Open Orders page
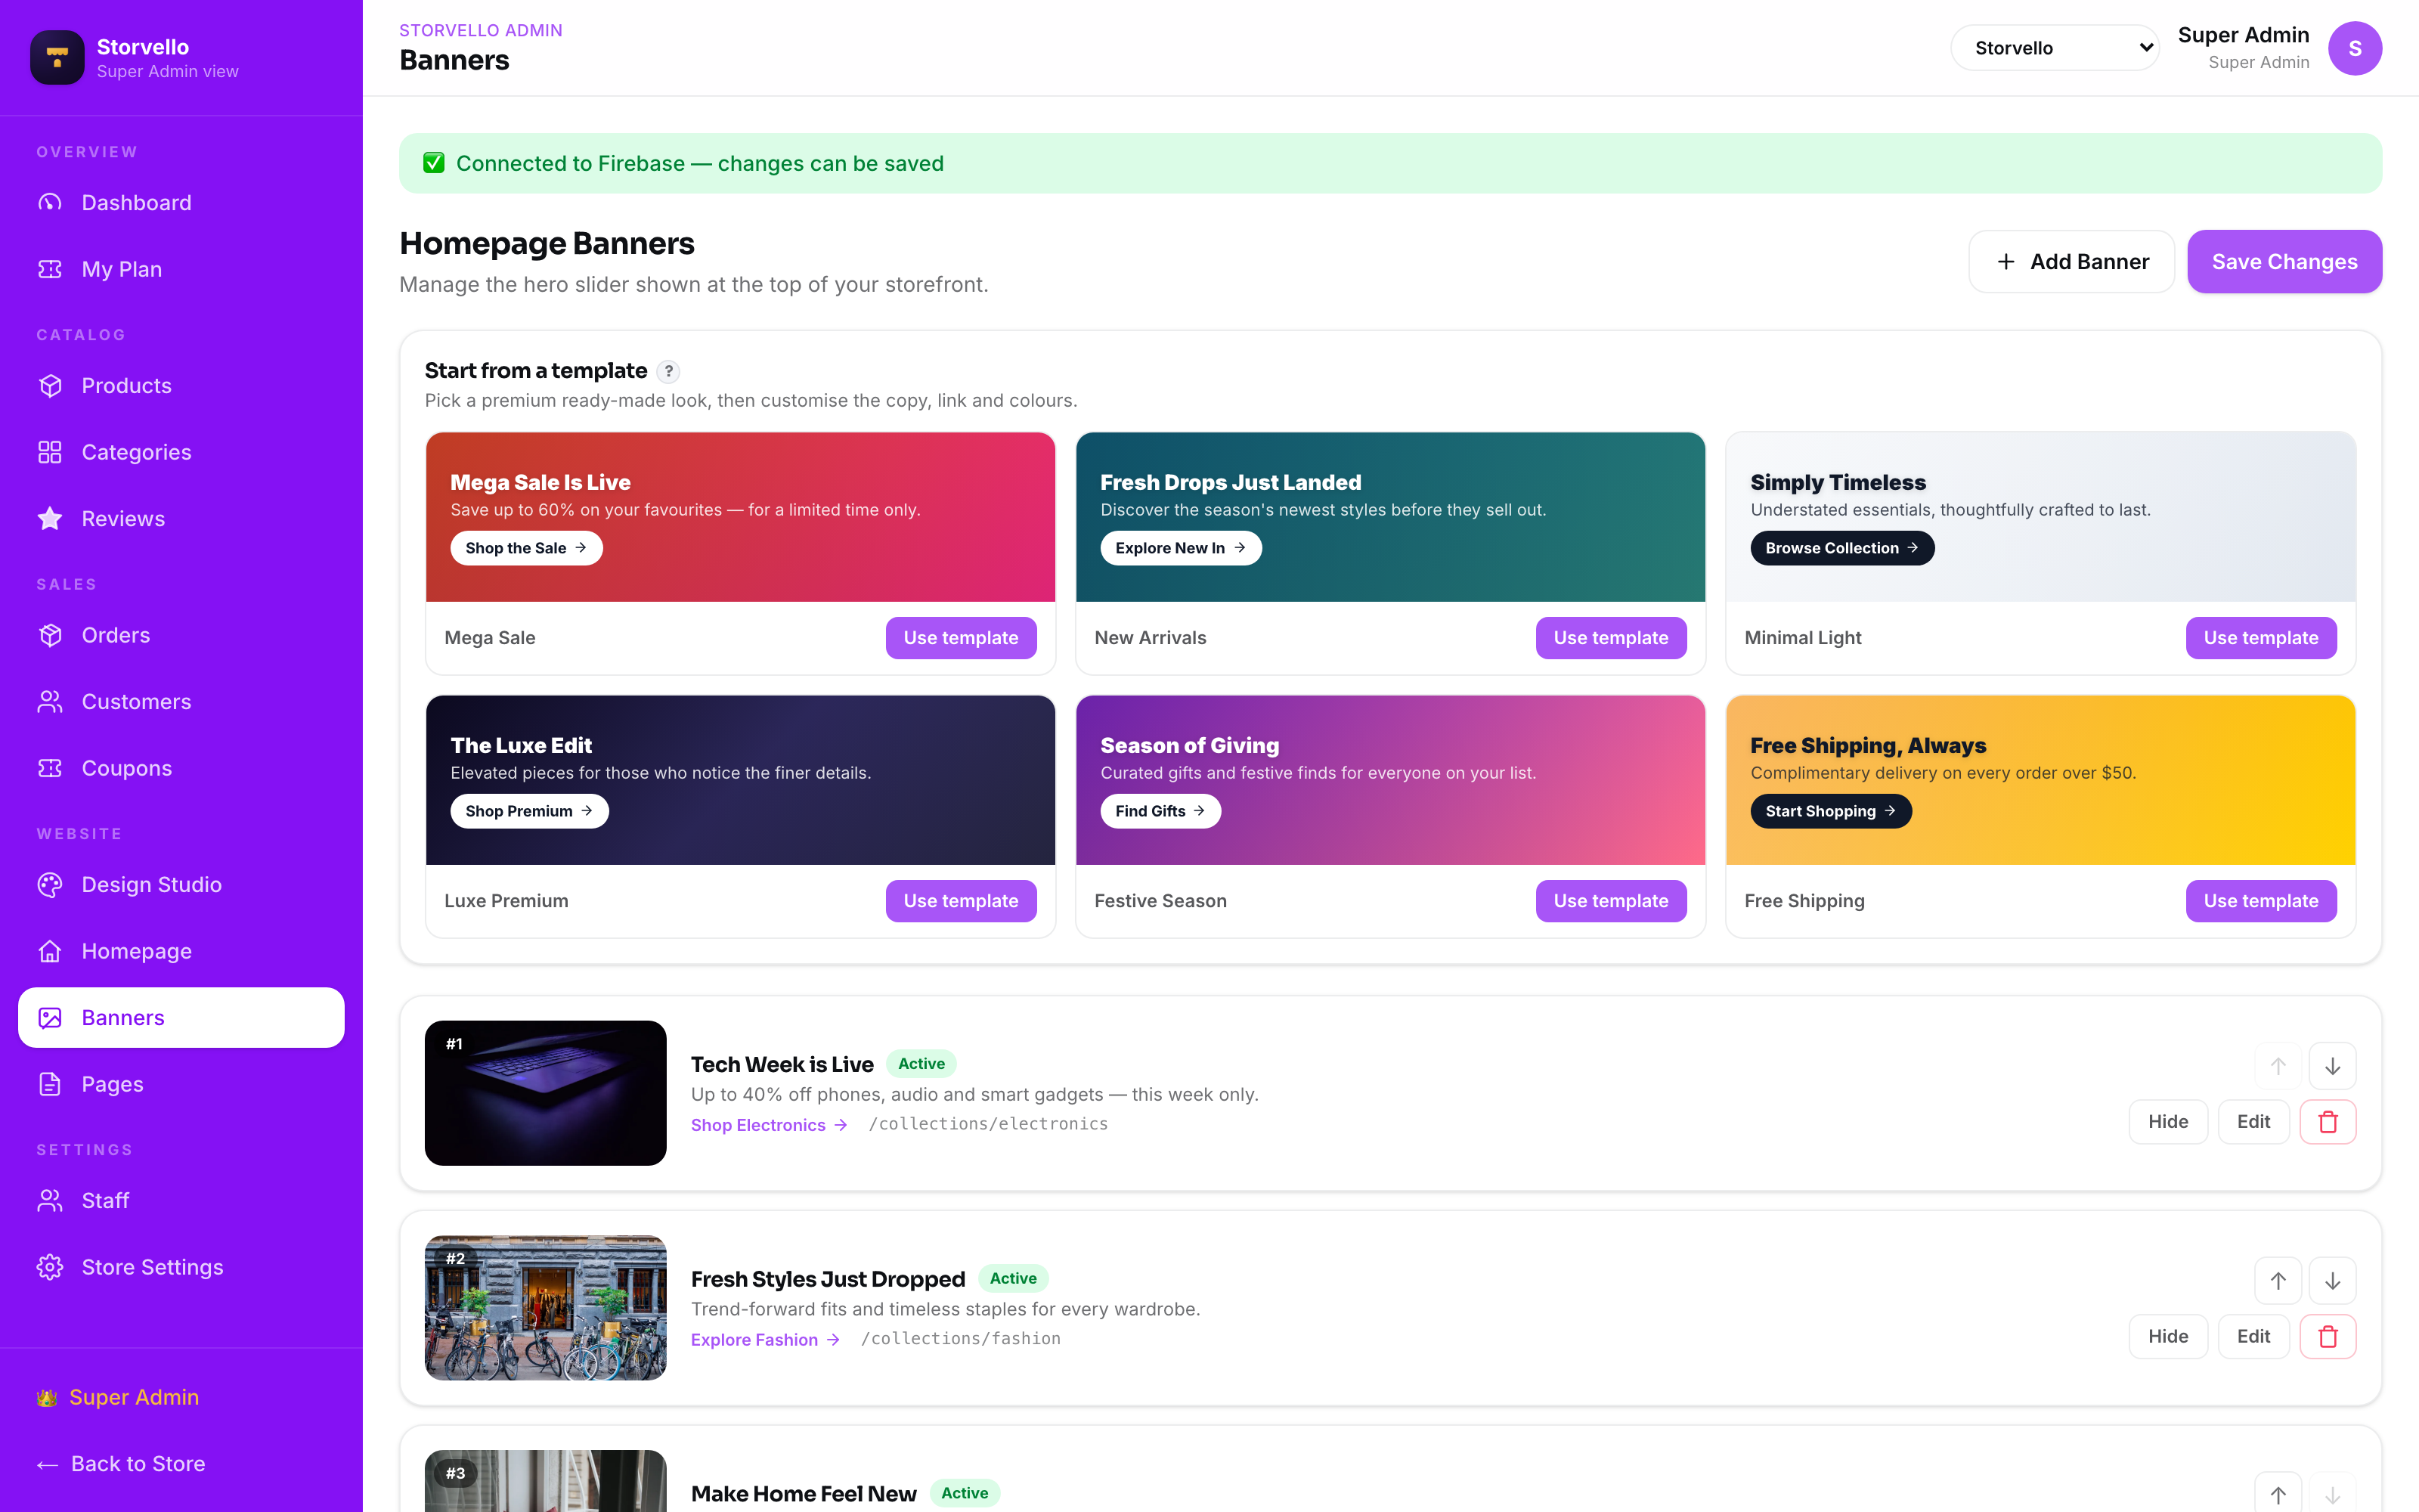 pyautogui.click(x=181, y=635)
